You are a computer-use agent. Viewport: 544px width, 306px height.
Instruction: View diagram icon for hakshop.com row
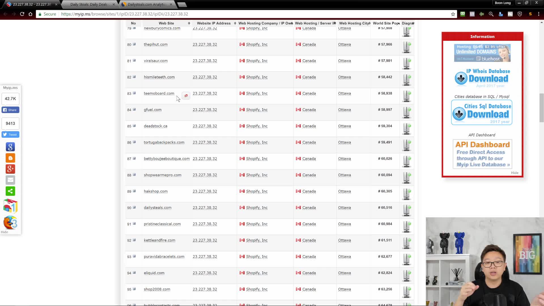(x=407, y=194)
